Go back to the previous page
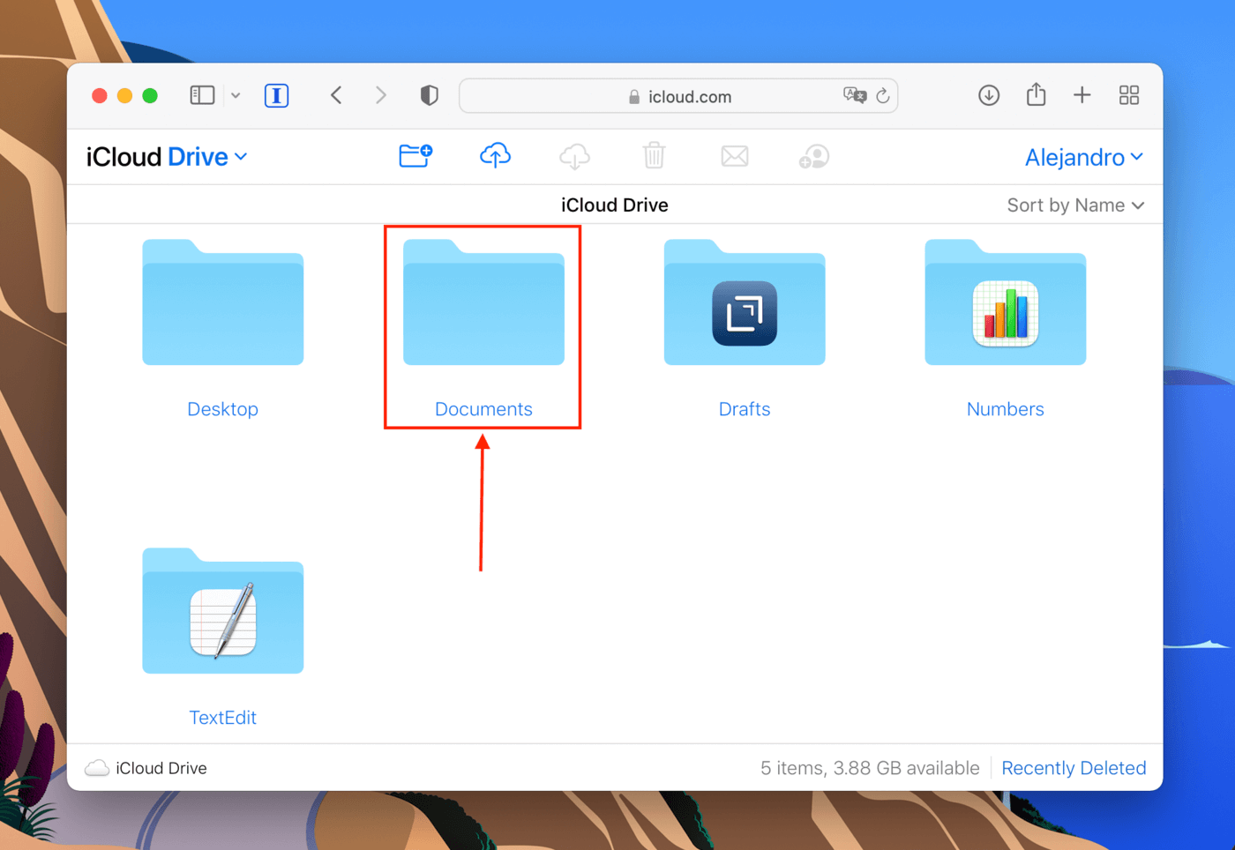This screenshot has height=850, width=1235. (336, 95)
